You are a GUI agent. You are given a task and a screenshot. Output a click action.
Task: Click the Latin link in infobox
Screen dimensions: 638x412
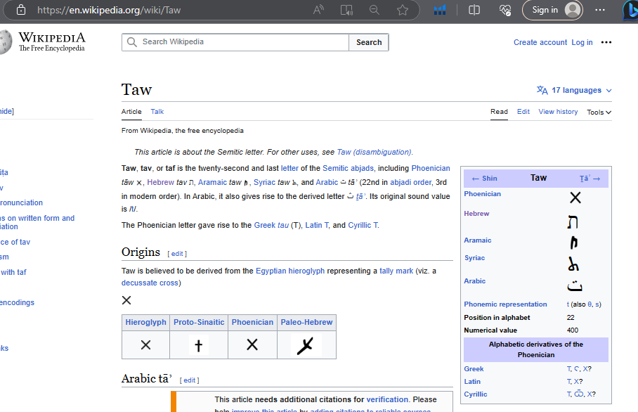pyautogui.click(x=472, y=382)
